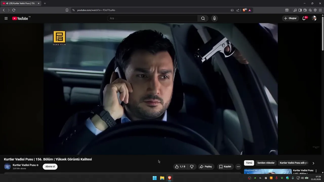Open Kurtlar Vadisi Pusu channel name link

[x=24, y=165]
